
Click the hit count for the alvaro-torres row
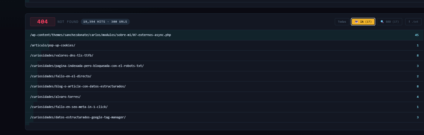(x=417, y=97)
